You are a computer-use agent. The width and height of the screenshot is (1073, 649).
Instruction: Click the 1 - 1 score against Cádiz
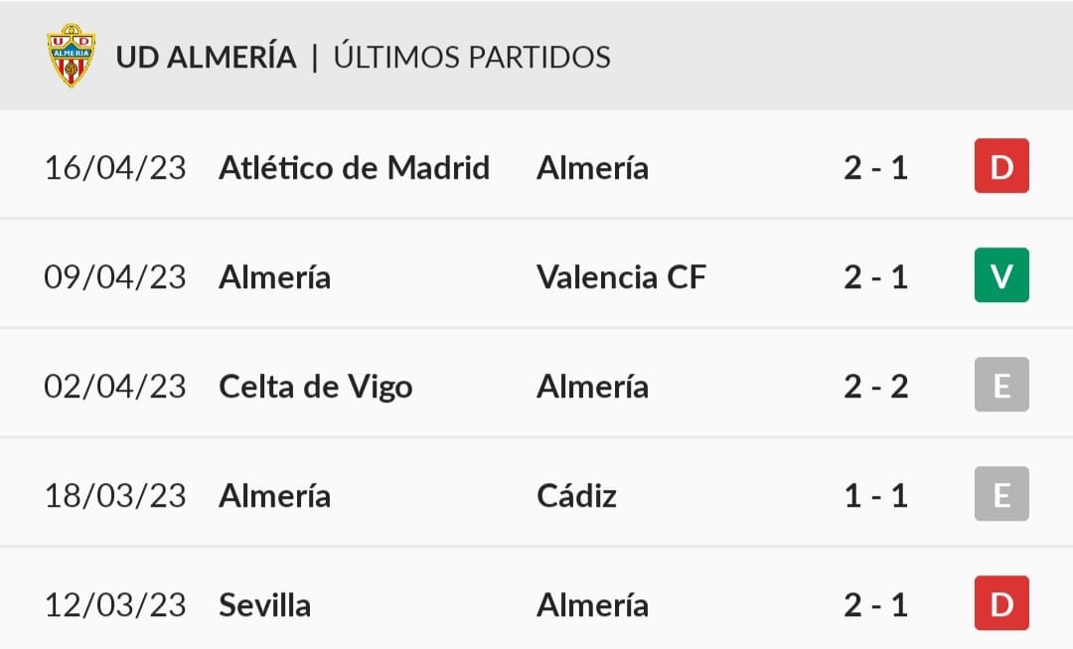point(876,496)
